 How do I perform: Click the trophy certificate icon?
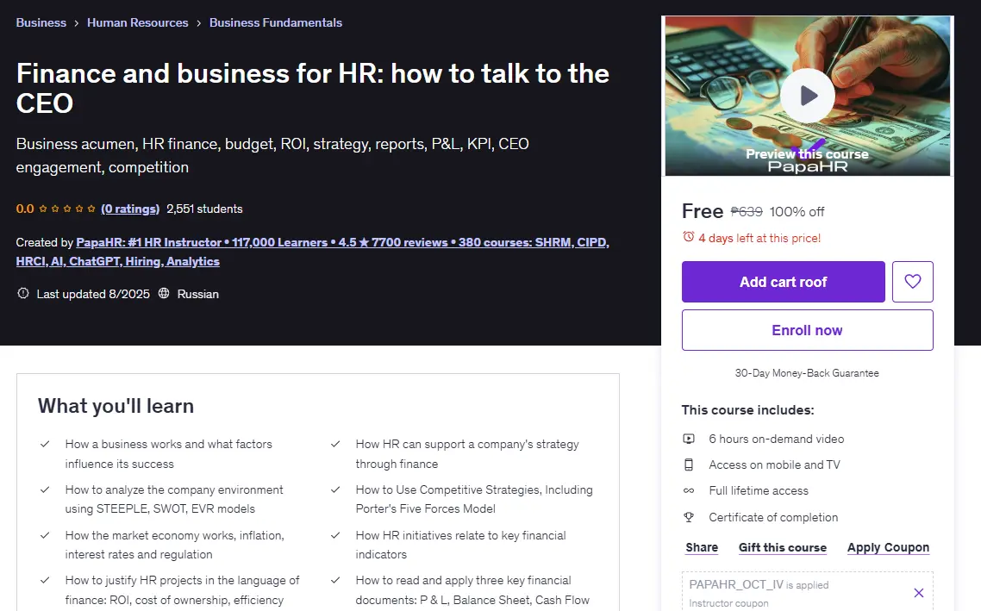[688, 517]
